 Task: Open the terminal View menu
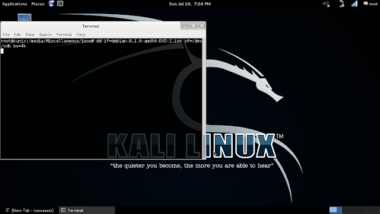click(x=30, y=34)
